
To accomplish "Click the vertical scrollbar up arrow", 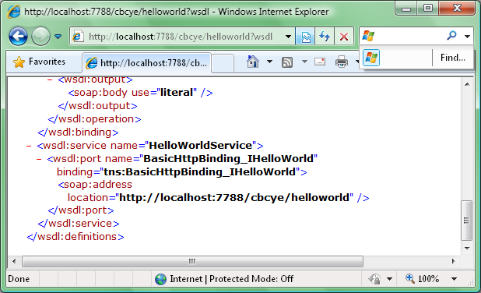I will (x=467, y=84).
